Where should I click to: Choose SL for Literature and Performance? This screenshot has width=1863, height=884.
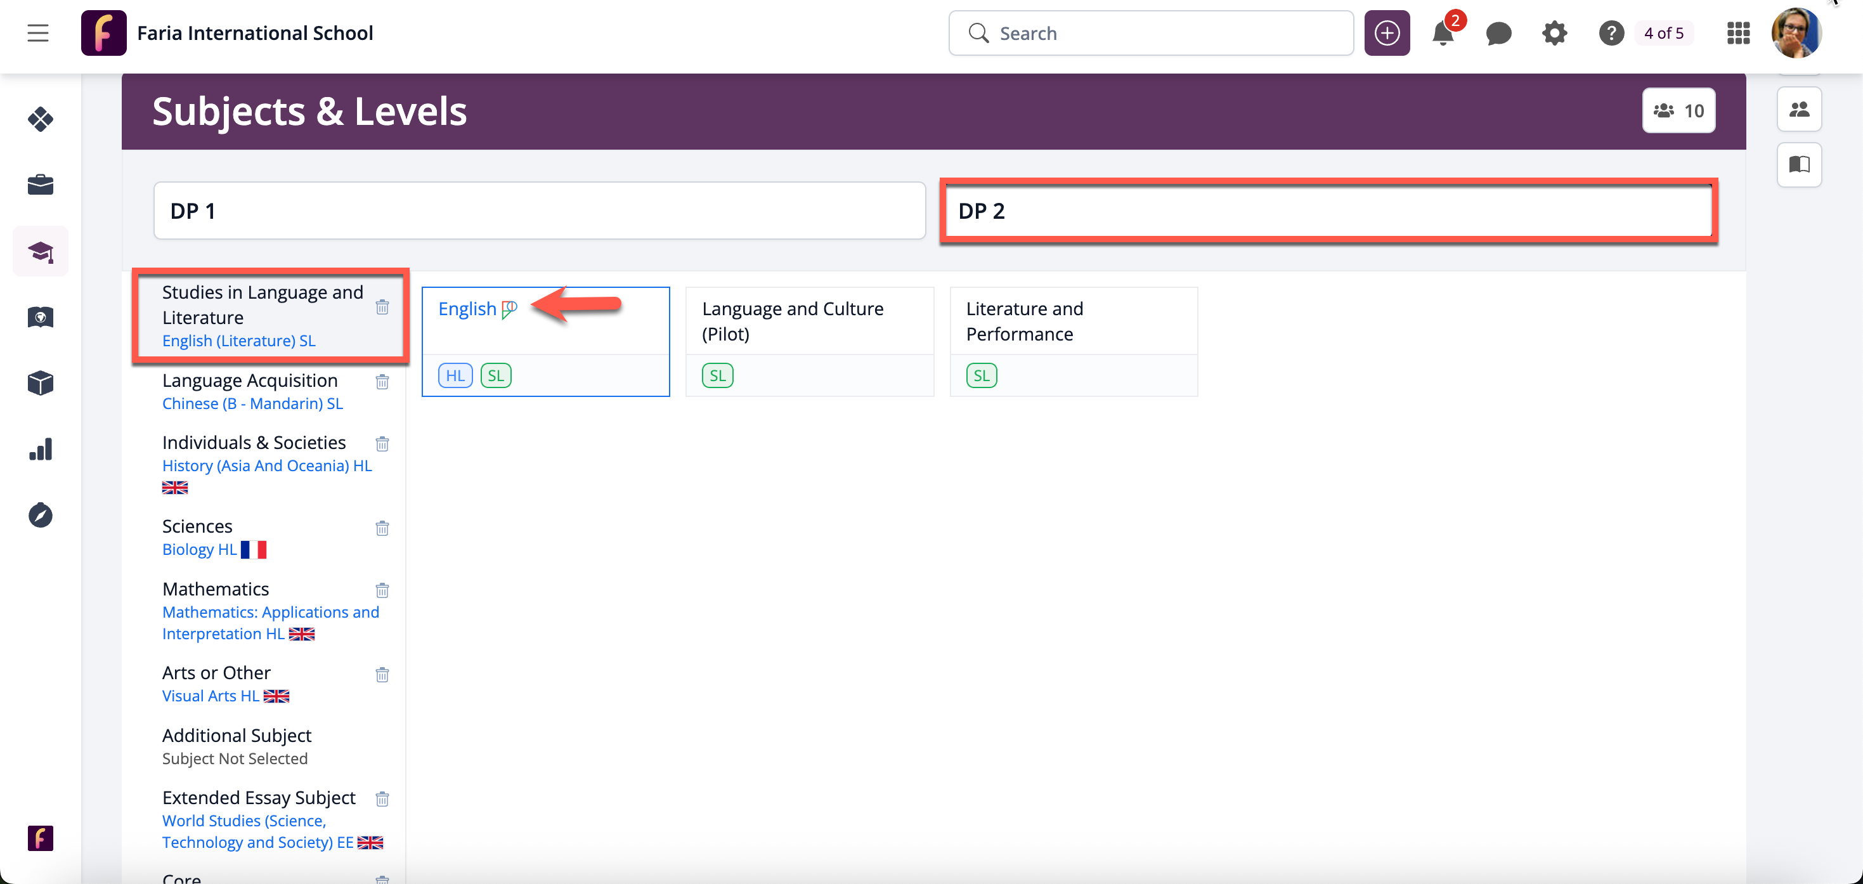[x=981, y=375]
